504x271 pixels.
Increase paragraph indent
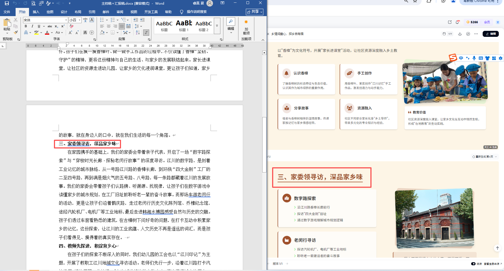point(142,20)
